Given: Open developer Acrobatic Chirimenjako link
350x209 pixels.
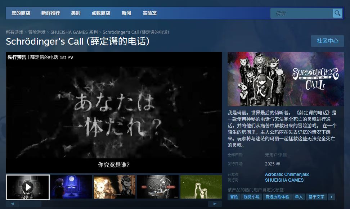Looking at the screenshot, I should pos(287,174).
